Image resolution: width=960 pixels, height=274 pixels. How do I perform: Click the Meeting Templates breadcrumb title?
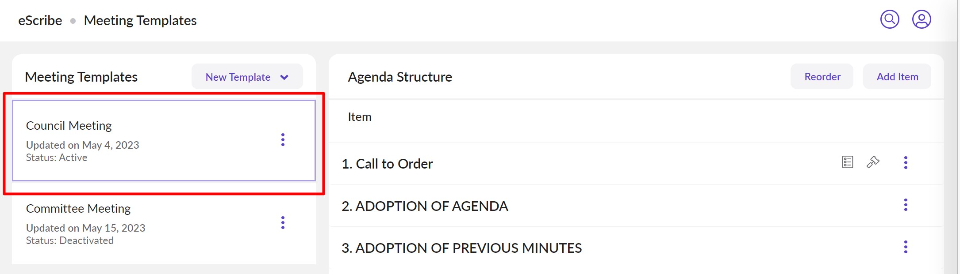[140, 21]
